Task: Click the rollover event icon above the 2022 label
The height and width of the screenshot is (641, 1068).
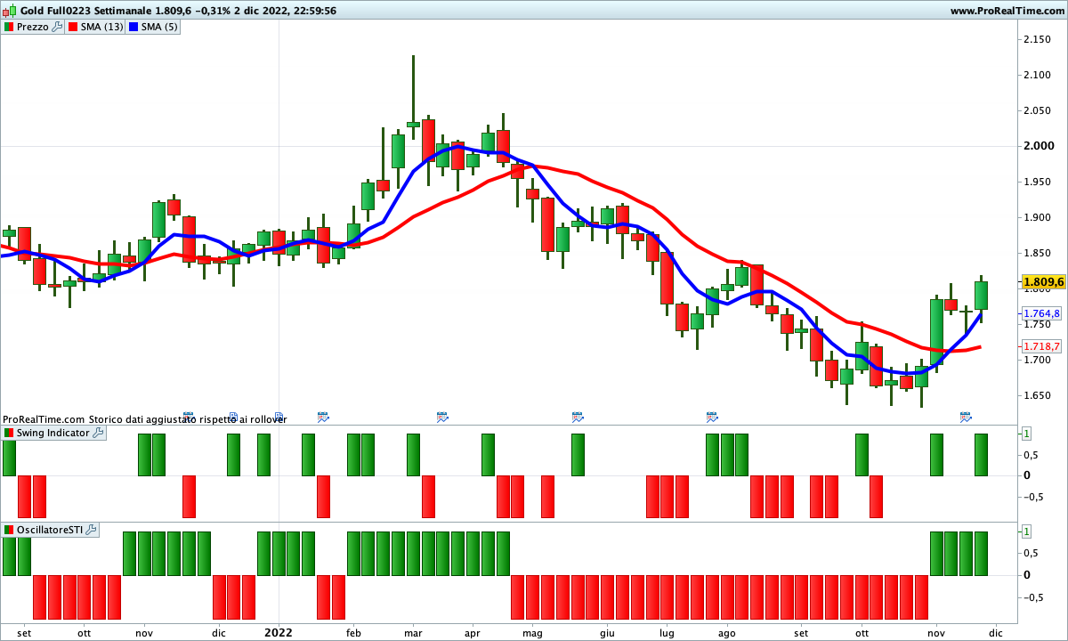Action: click(279, 416)
